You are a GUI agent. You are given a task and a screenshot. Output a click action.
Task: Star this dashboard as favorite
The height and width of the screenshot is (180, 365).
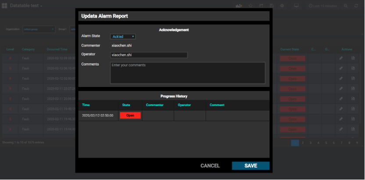(x=250, y=6)
